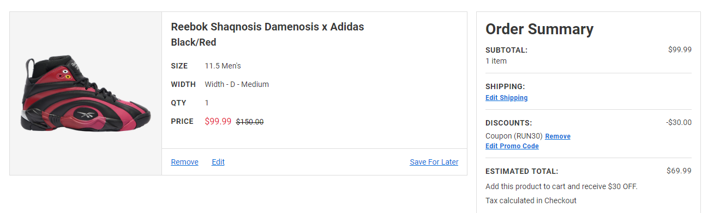Click the -$30.00 discount amount
Image resolution: width=702 pixels, height=213 pixels.
[x=679, y=122]
